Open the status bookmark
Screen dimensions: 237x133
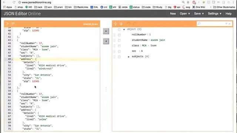click(134, 7)
